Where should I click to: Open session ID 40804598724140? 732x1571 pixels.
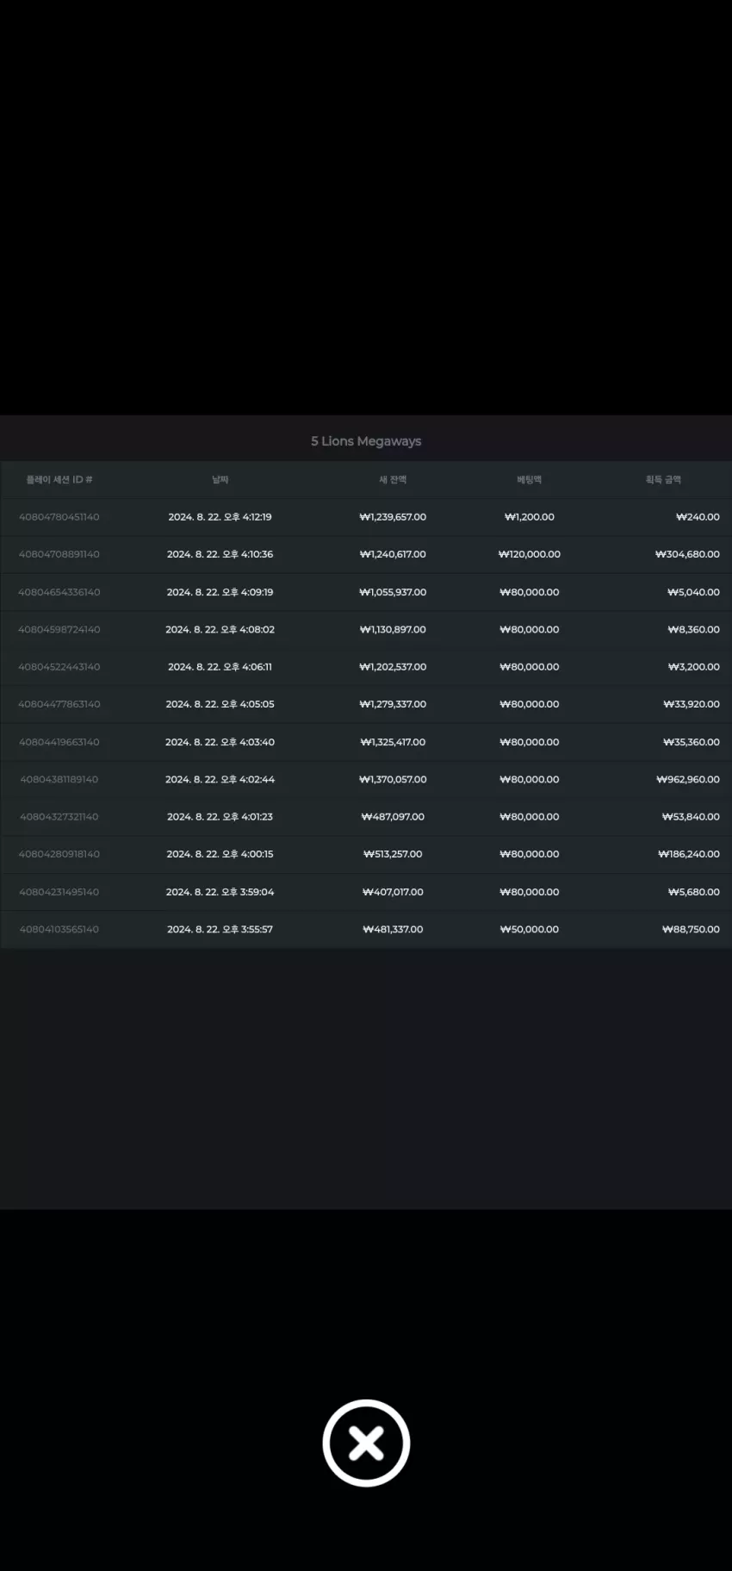click(59, 629)
